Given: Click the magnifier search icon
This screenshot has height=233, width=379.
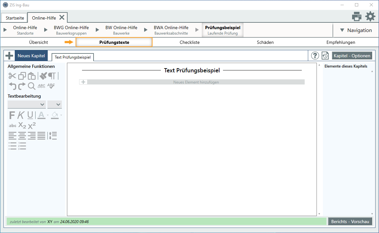Looking at the screenshot, I should 31,86.
